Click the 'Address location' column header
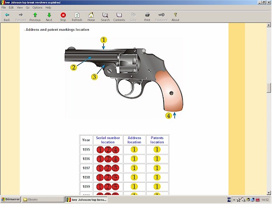 click(134, 140)
